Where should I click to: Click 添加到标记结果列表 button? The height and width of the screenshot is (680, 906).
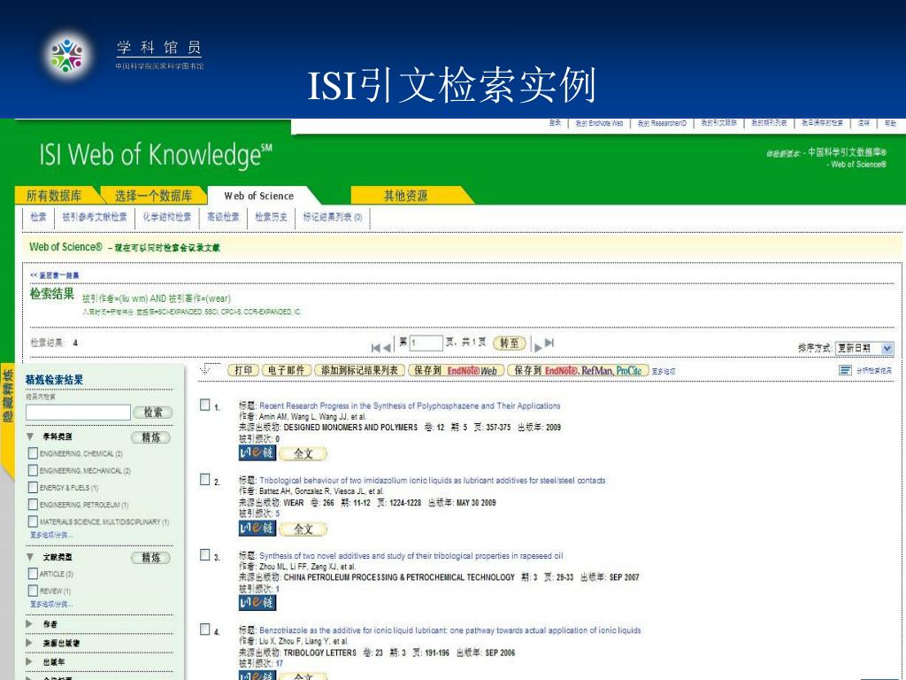pyautogui.click(x=359, y=370)
